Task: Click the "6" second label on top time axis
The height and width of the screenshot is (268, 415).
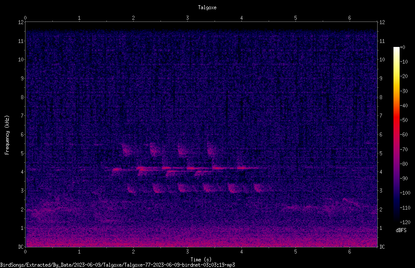Action: click(x=349, y=18)
